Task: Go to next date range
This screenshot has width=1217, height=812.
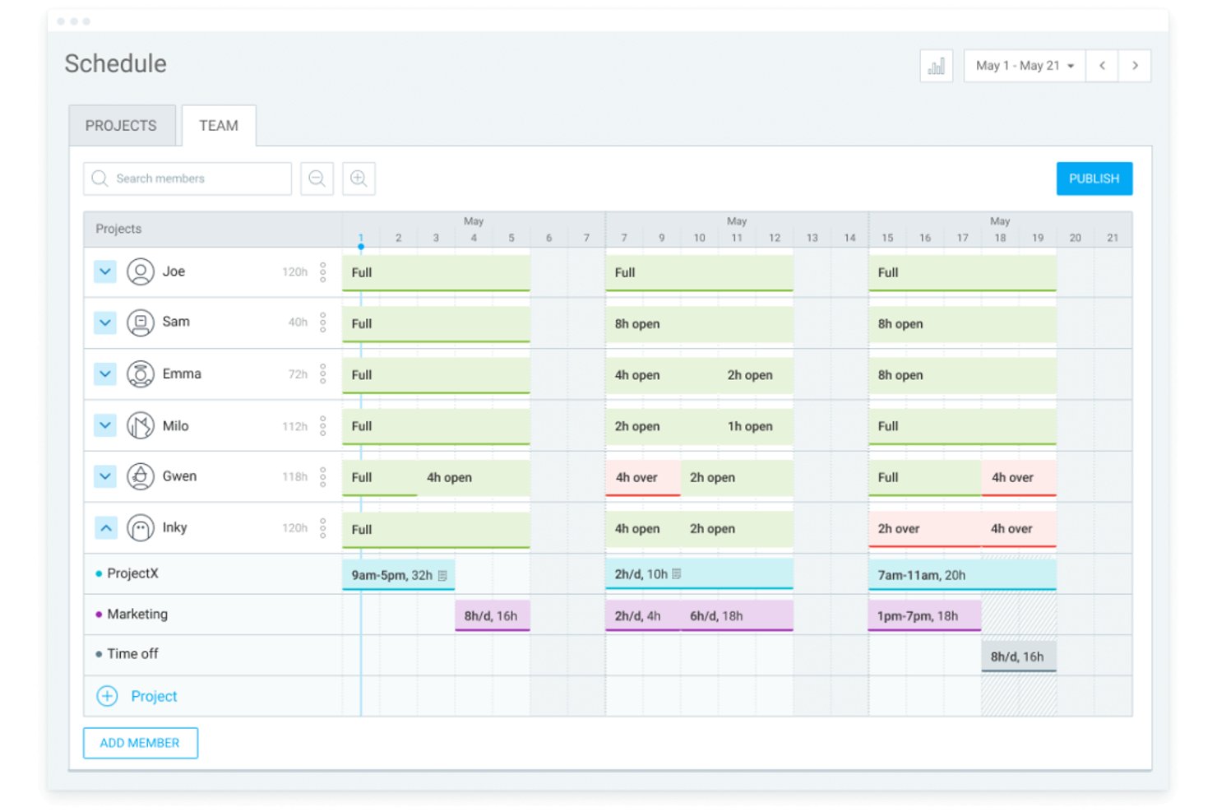Action: (1135, 66)
